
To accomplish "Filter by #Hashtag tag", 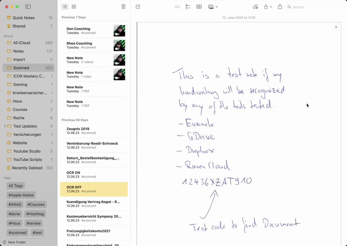I will pos(35,214).
